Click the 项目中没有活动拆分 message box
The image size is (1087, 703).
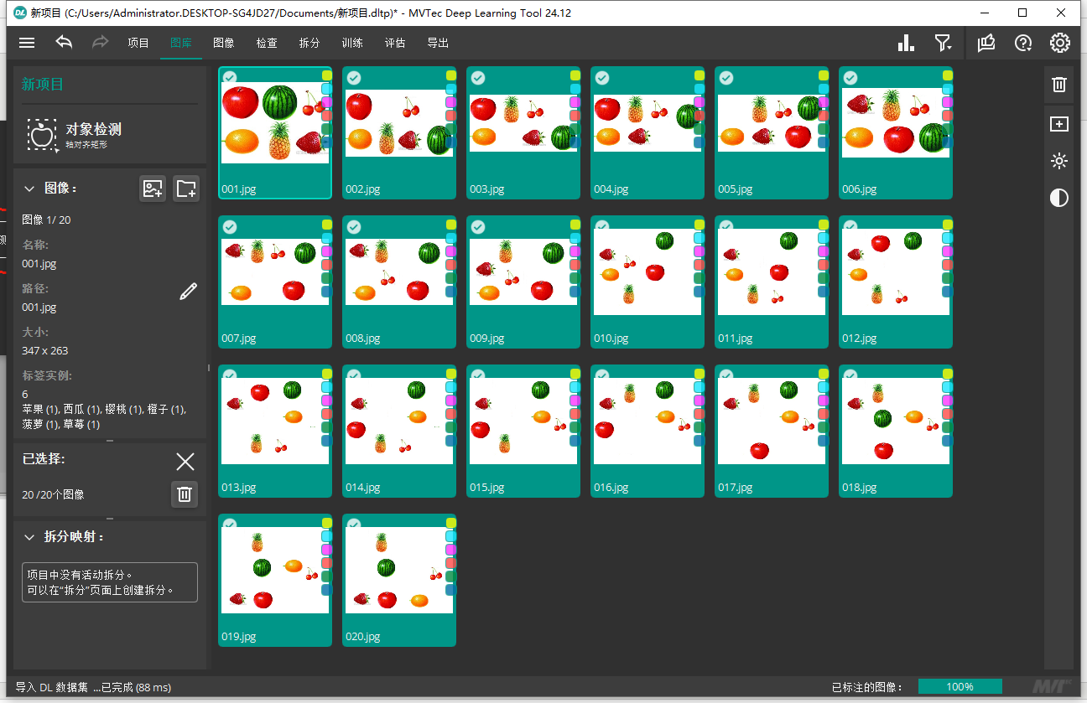[x=110, y=582]
